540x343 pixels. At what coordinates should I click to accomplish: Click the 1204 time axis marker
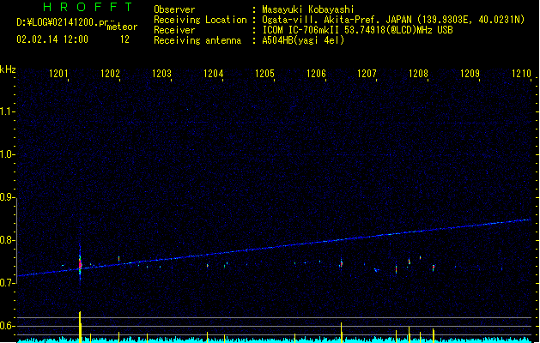click(214, 73)
